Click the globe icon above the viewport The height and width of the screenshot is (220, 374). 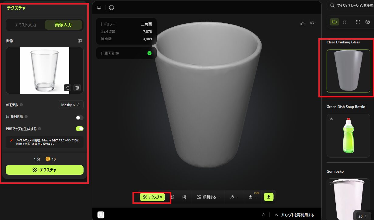[x=112, y=8]
